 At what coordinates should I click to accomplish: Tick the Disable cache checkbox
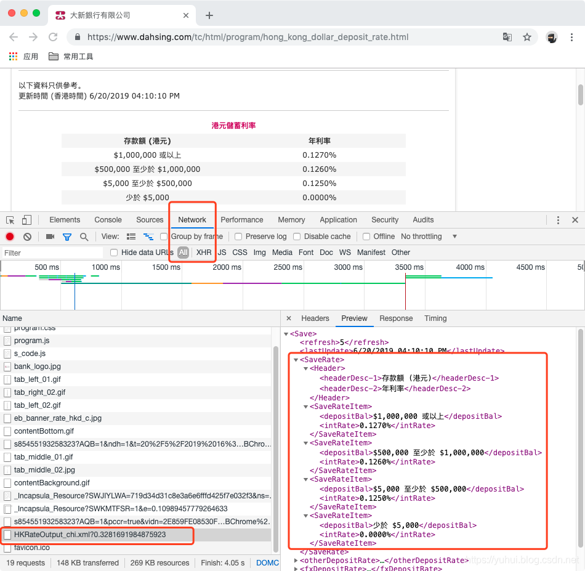[x=297, y=237]
